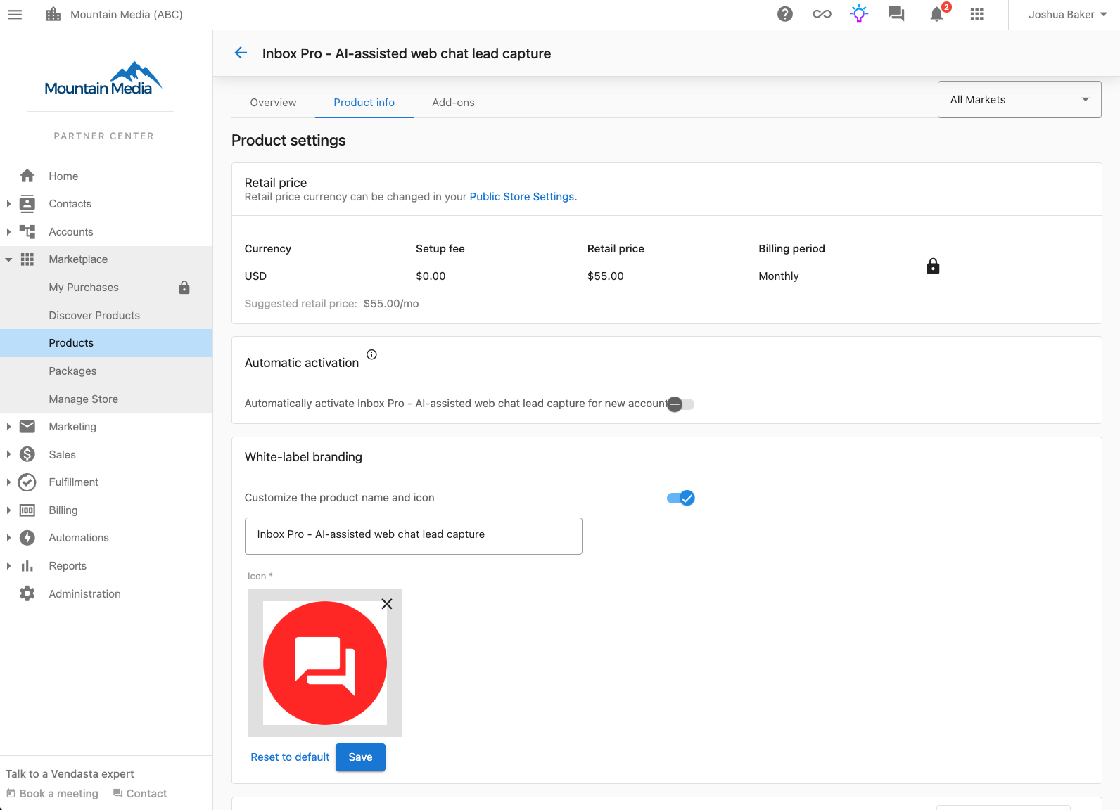Click the Accounts hierarchy icon

click(x=27, y=231)
